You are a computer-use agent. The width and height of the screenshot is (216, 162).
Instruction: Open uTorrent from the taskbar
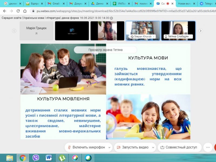click(x=62, y=158)
